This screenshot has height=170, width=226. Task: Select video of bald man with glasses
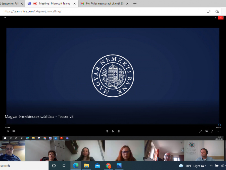pyautogui.click(x=164, y=151)
